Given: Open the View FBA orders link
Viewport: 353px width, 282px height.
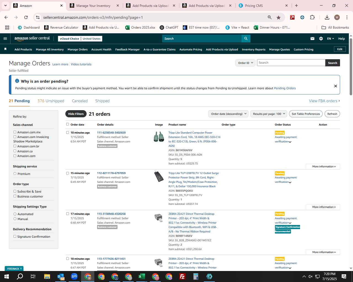Looking at the screenshot, I should [324, 101].
